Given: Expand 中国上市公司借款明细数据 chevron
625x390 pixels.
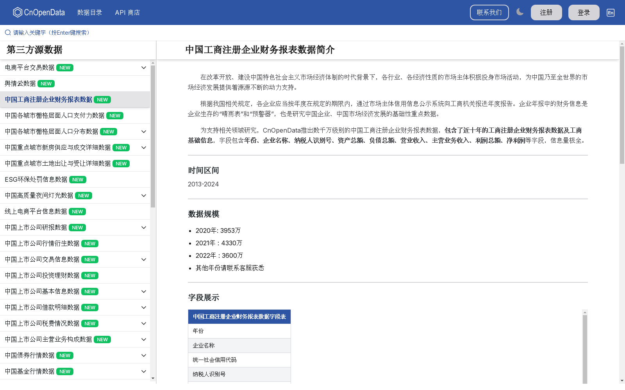Looking at the screenshot, I should 144,307.
